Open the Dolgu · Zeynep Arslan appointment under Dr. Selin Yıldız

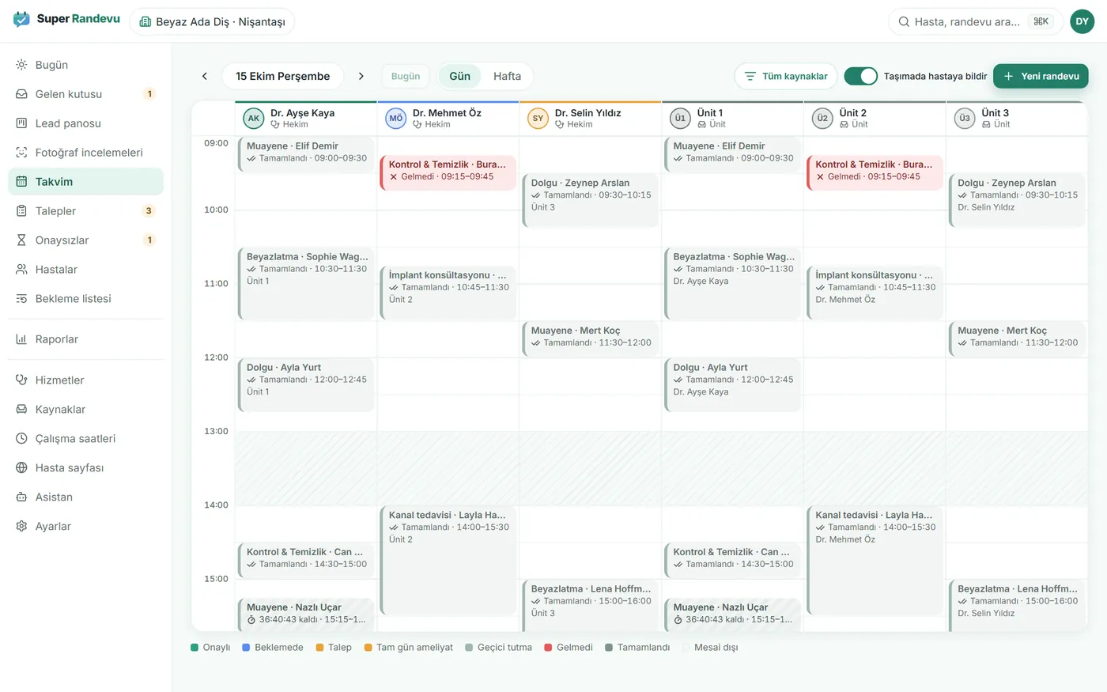point(591,201)
